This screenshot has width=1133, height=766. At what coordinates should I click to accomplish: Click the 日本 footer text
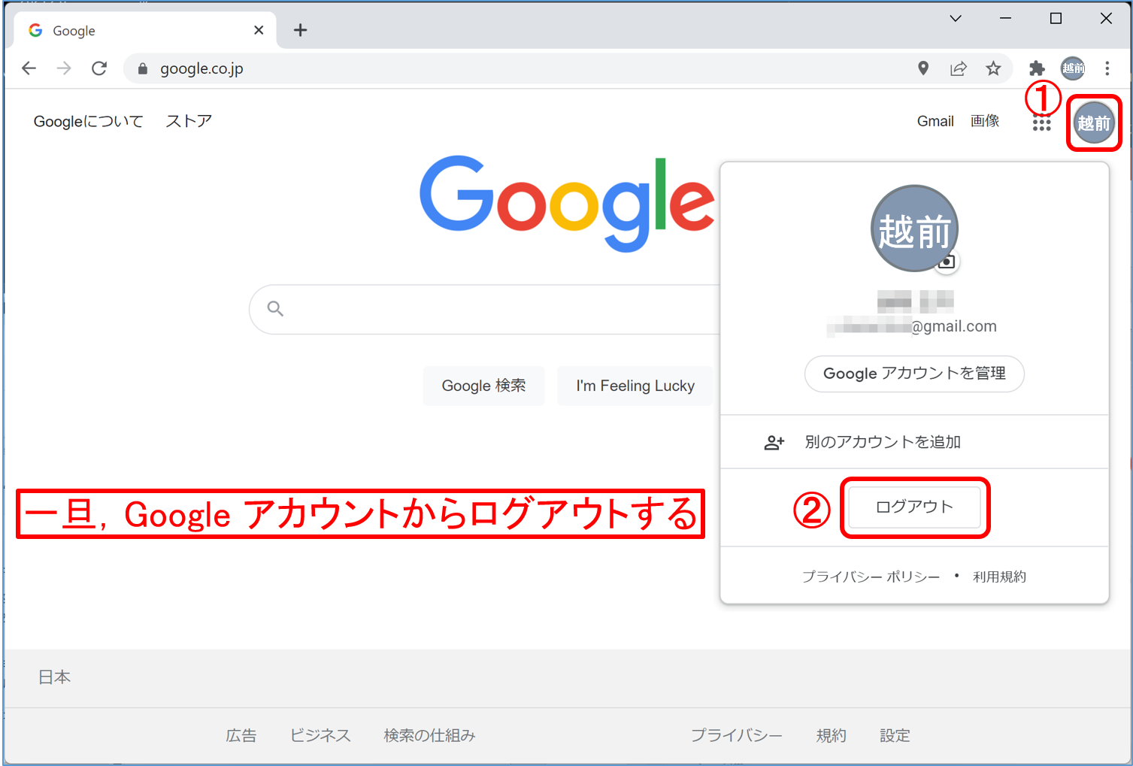(x=55, y=677)
